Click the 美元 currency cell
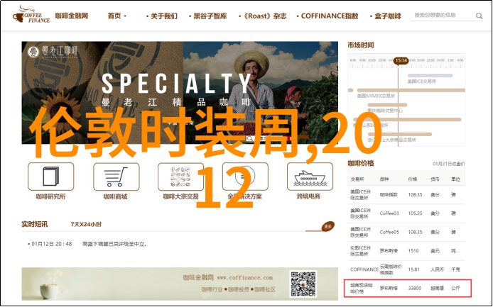 coord(435,251)
